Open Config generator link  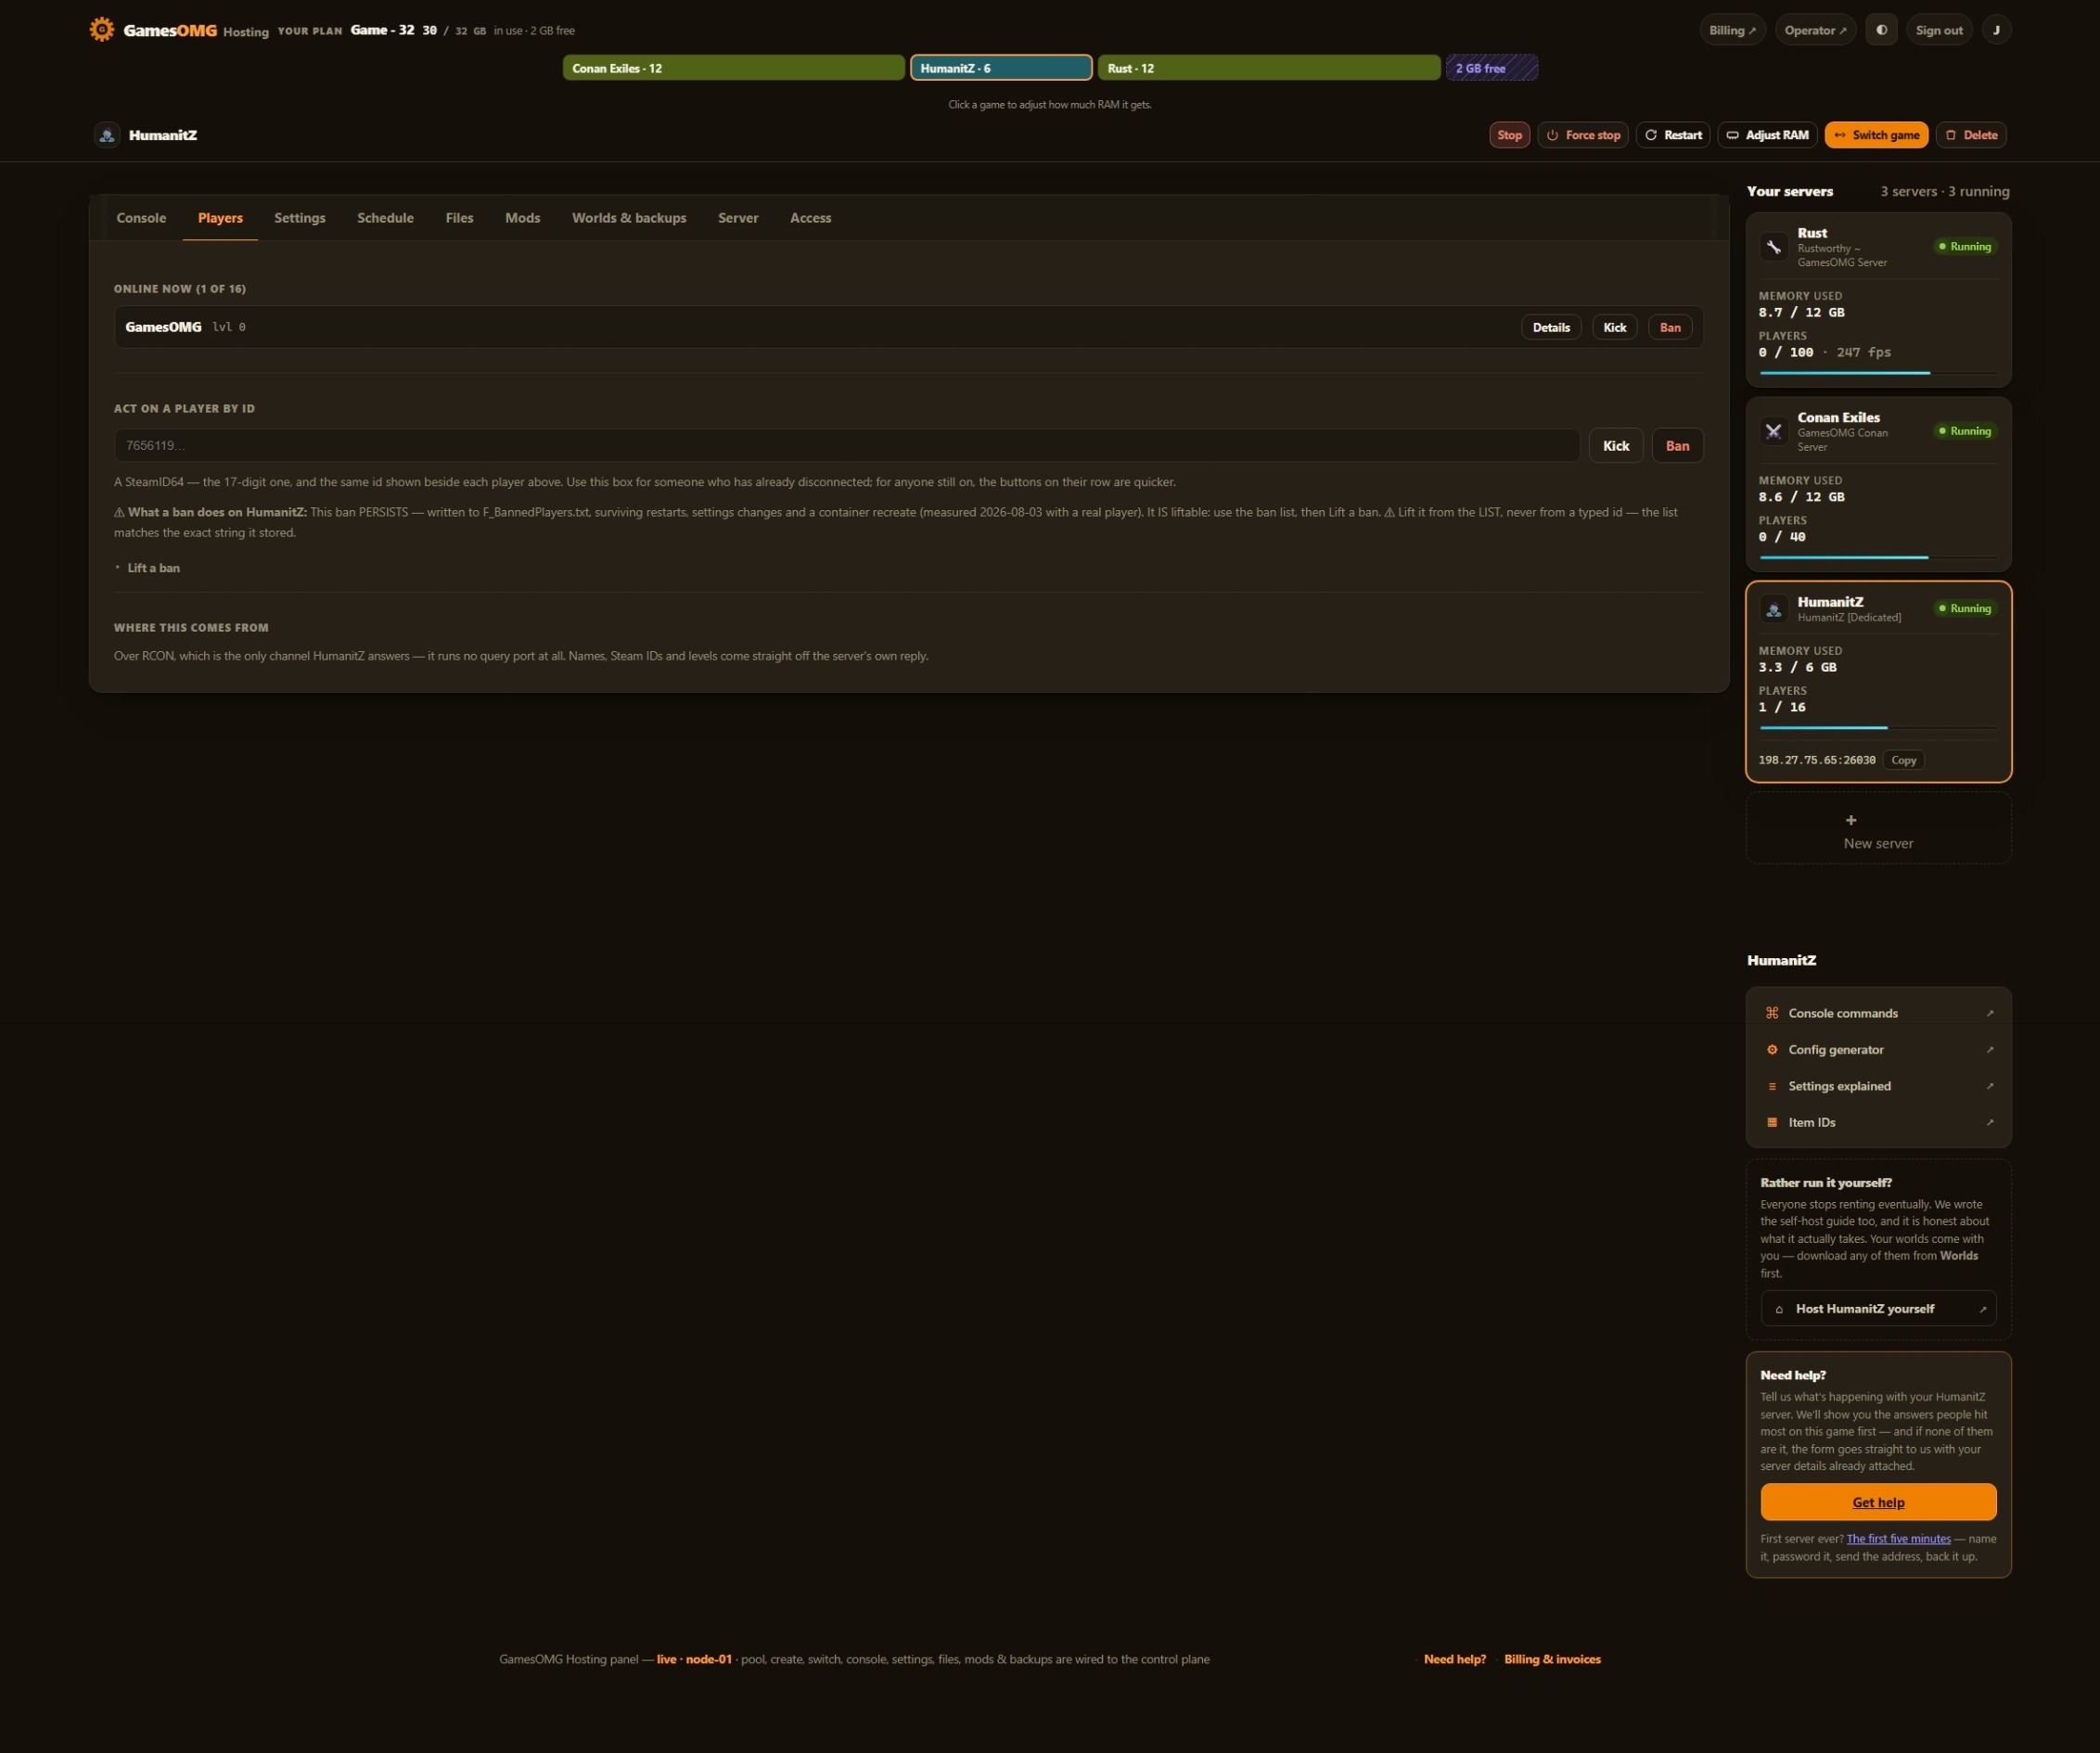(1878, 1050)
